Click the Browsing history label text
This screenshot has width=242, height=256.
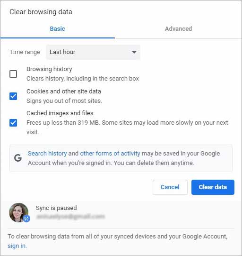(49, 69)
